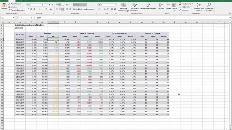
Task: Open Zellenformatvorlagen gallery
Action: (148, 7)
